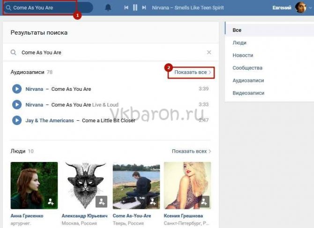Open Ксения Грешнова name link
Viewport: 314px width, 228px height.
tap(183, 216)
